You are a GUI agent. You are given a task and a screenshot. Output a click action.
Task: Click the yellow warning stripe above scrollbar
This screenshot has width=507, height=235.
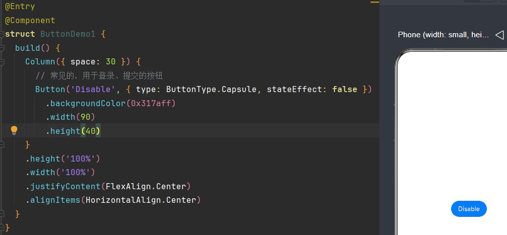[x=375, y=2]
